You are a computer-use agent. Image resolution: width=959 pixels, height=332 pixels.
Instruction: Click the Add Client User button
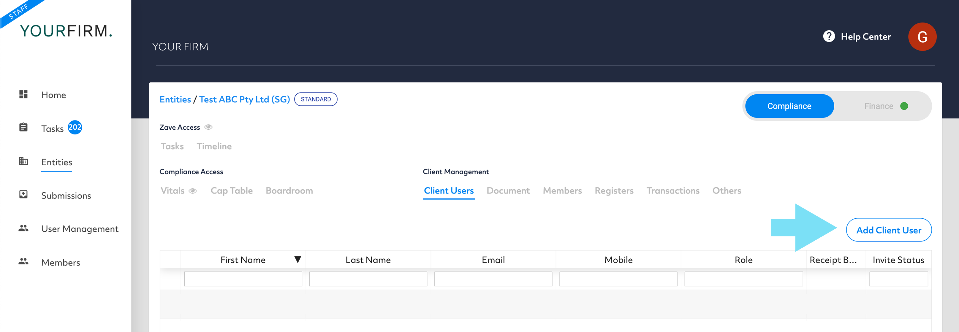click(889, 230)
